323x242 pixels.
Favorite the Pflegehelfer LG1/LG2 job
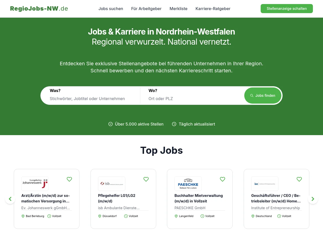pos(146,179)
